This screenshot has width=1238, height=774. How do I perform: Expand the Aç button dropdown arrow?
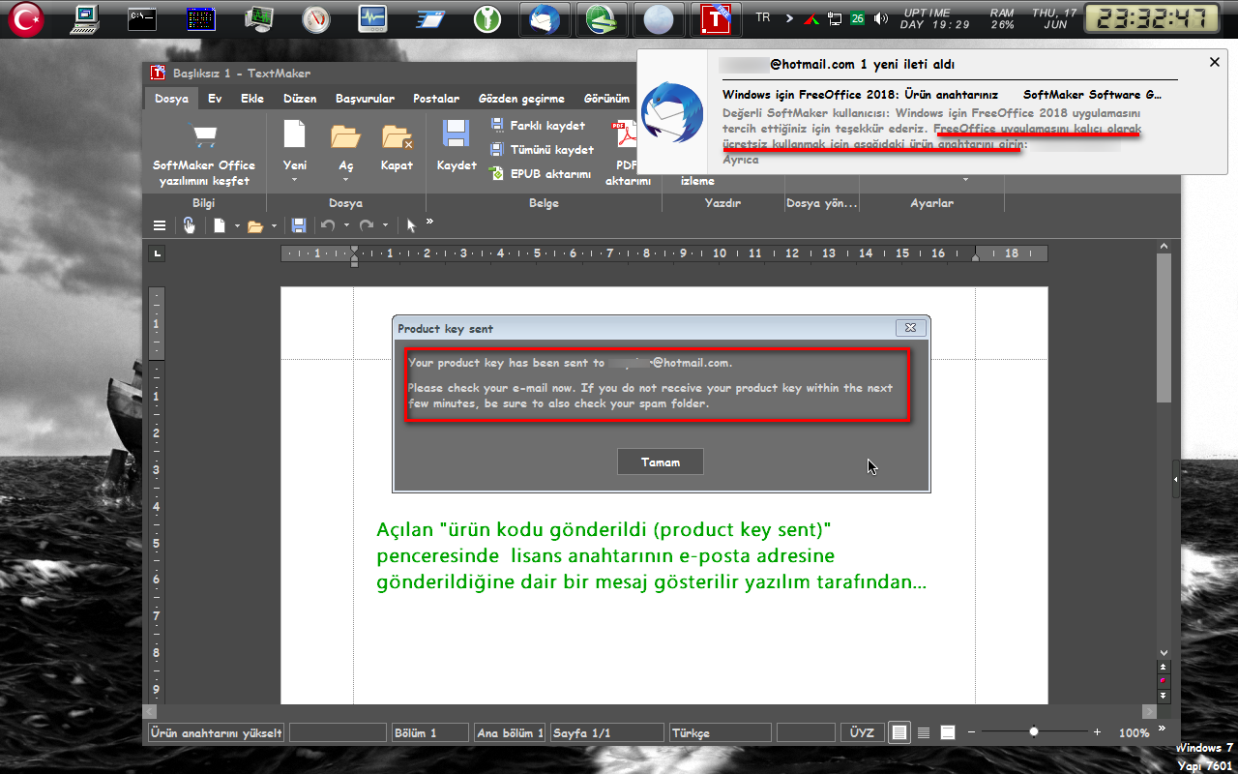(x=346, y=180)
